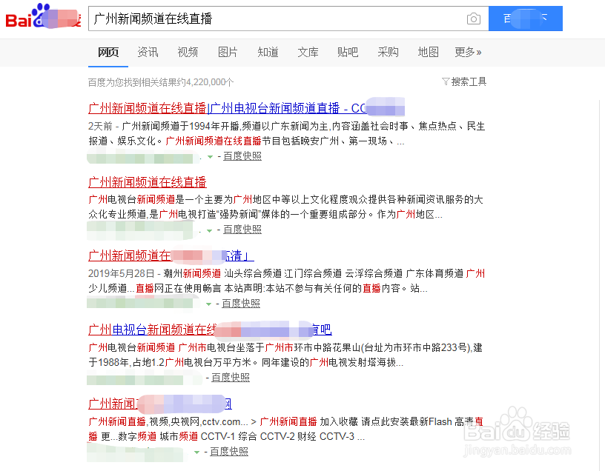Click snippet text 广州电视台新闻频道 广州市电视台坐落于
This screenshot has height=471, width=605.
click(285, 355)
